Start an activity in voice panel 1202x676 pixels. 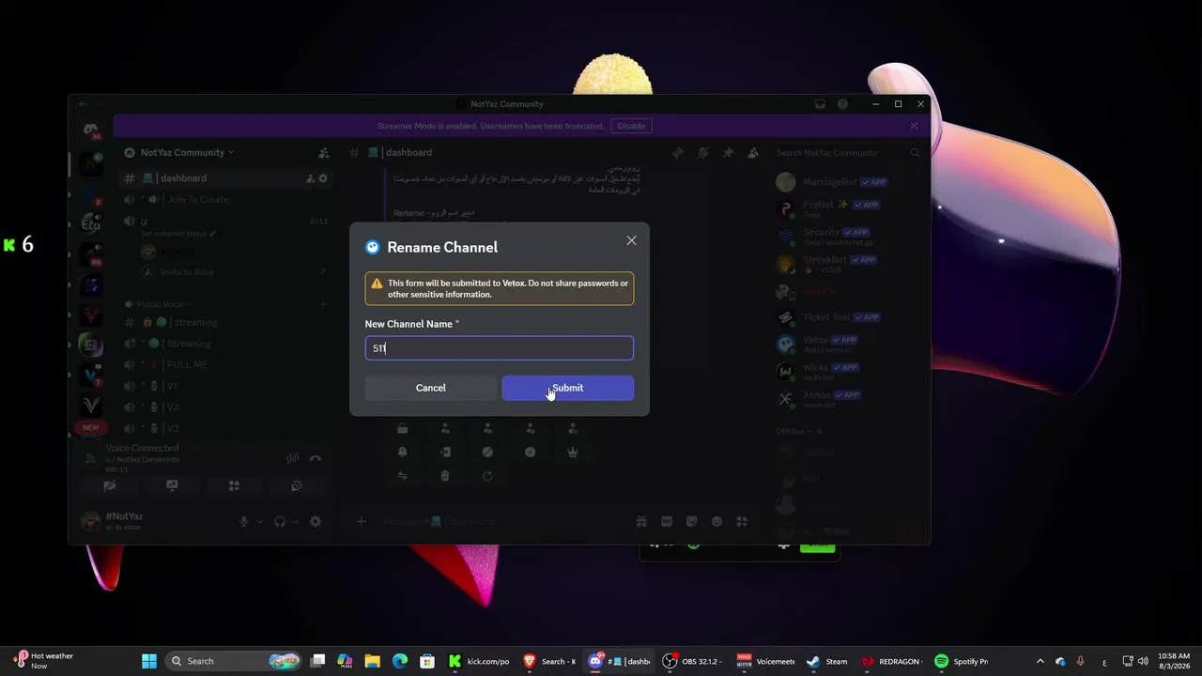coord(234,485)
